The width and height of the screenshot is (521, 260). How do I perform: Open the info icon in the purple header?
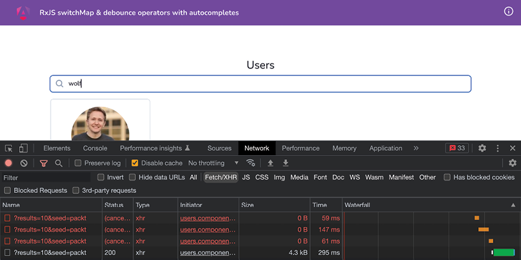(x=508, y=11)
